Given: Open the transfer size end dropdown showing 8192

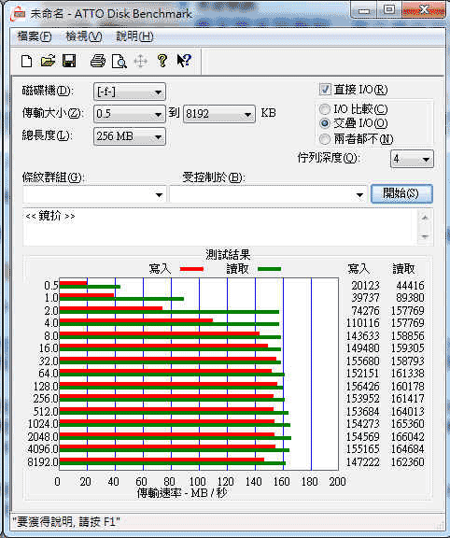Looking at the screenshot, I should coord(219,114).
